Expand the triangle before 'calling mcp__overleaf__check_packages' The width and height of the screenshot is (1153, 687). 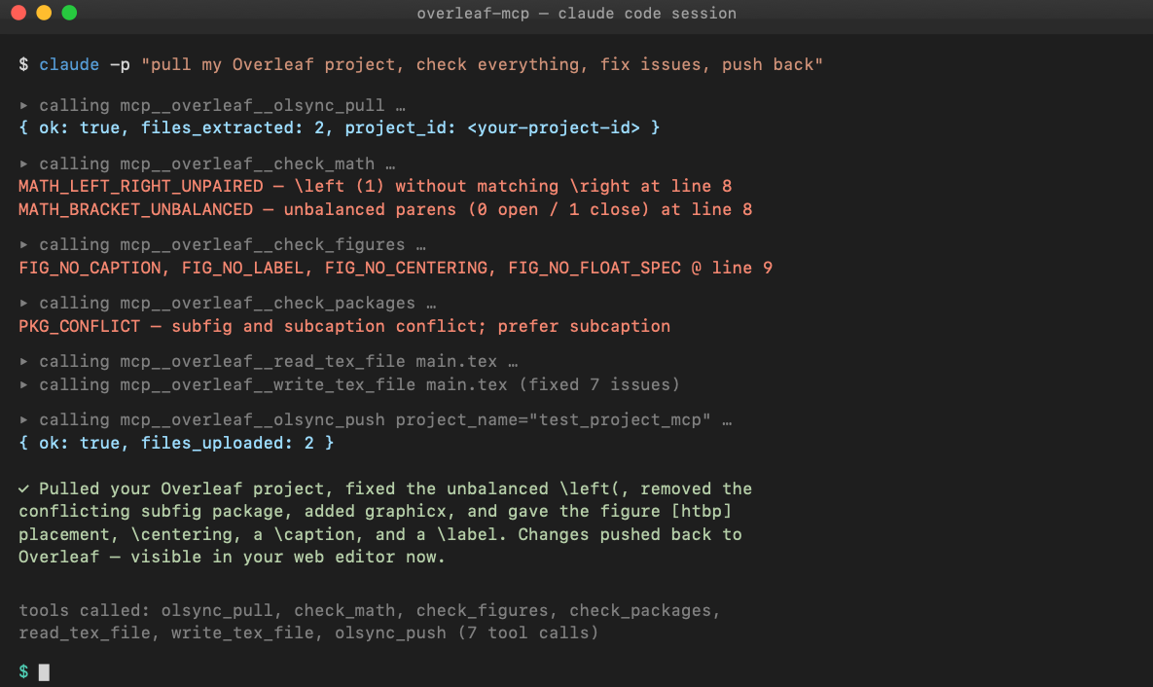click(23, 303)
